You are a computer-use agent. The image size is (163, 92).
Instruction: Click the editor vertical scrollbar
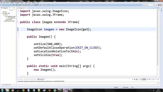tap(157, 38)
